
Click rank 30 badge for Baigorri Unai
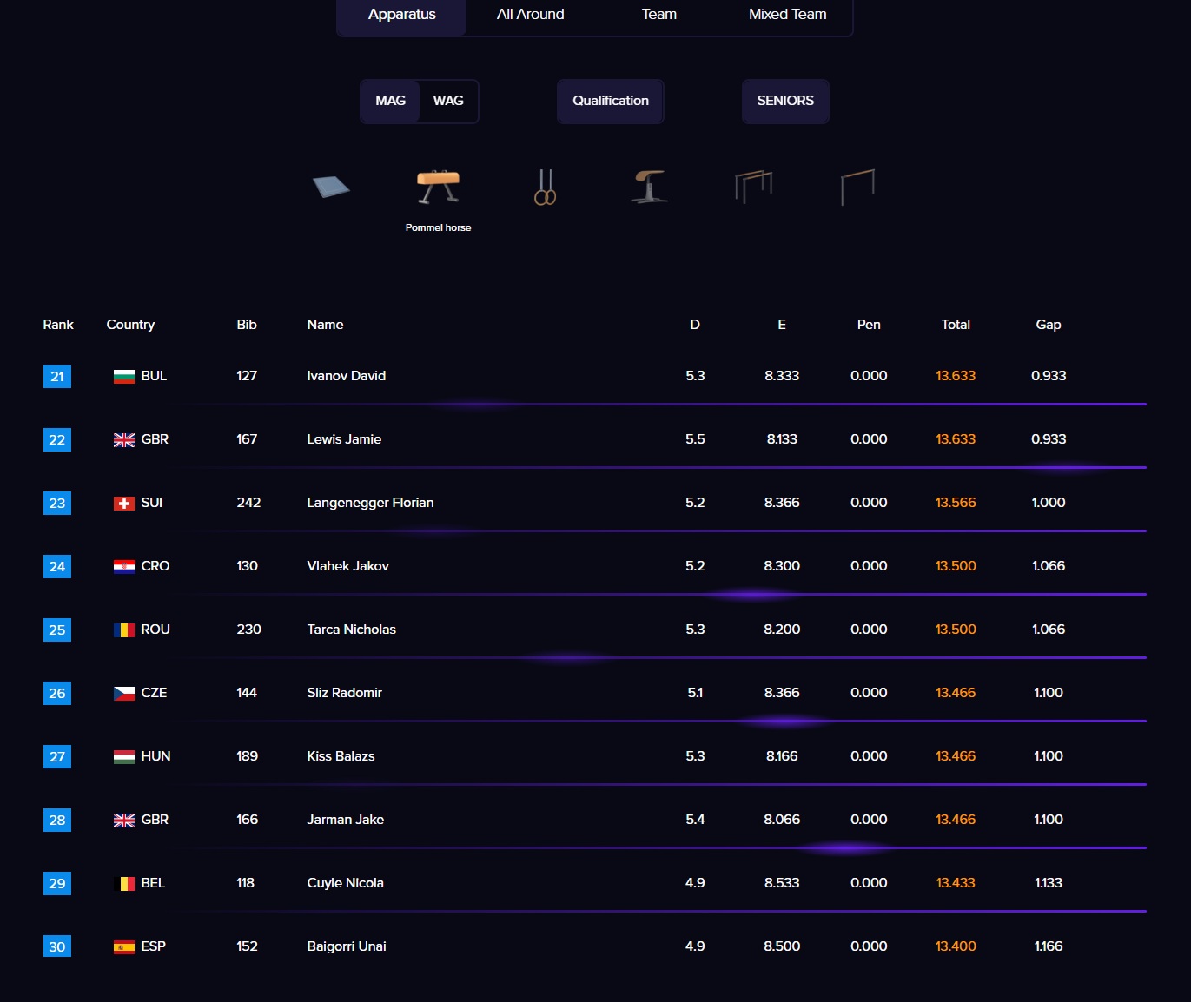click(x=57, y=946)
